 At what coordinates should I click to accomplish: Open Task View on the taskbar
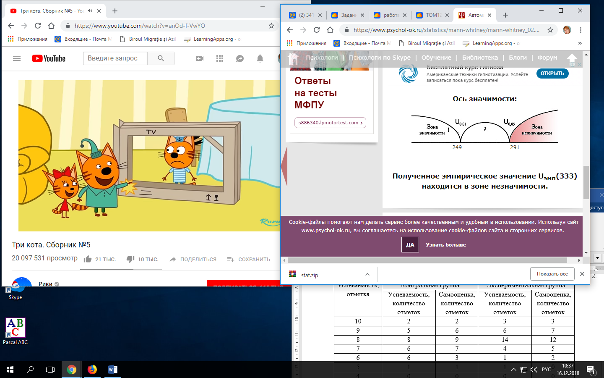point(50,370)
